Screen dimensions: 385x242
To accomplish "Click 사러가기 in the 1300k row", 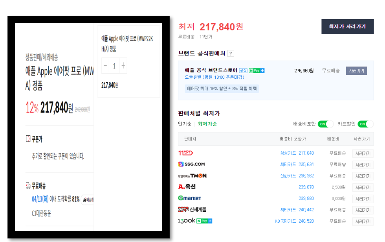I will click(x=363, y=221).
